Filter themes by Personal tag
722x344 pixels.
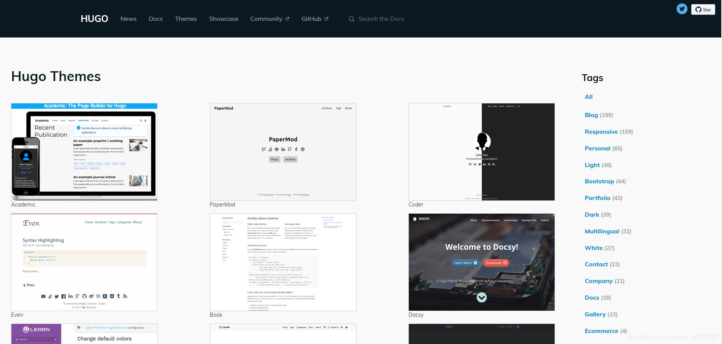[597, 149]
